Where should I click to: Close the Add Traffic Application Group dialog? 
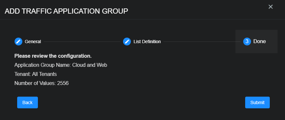pyautogui.click(x=271, y=7)
